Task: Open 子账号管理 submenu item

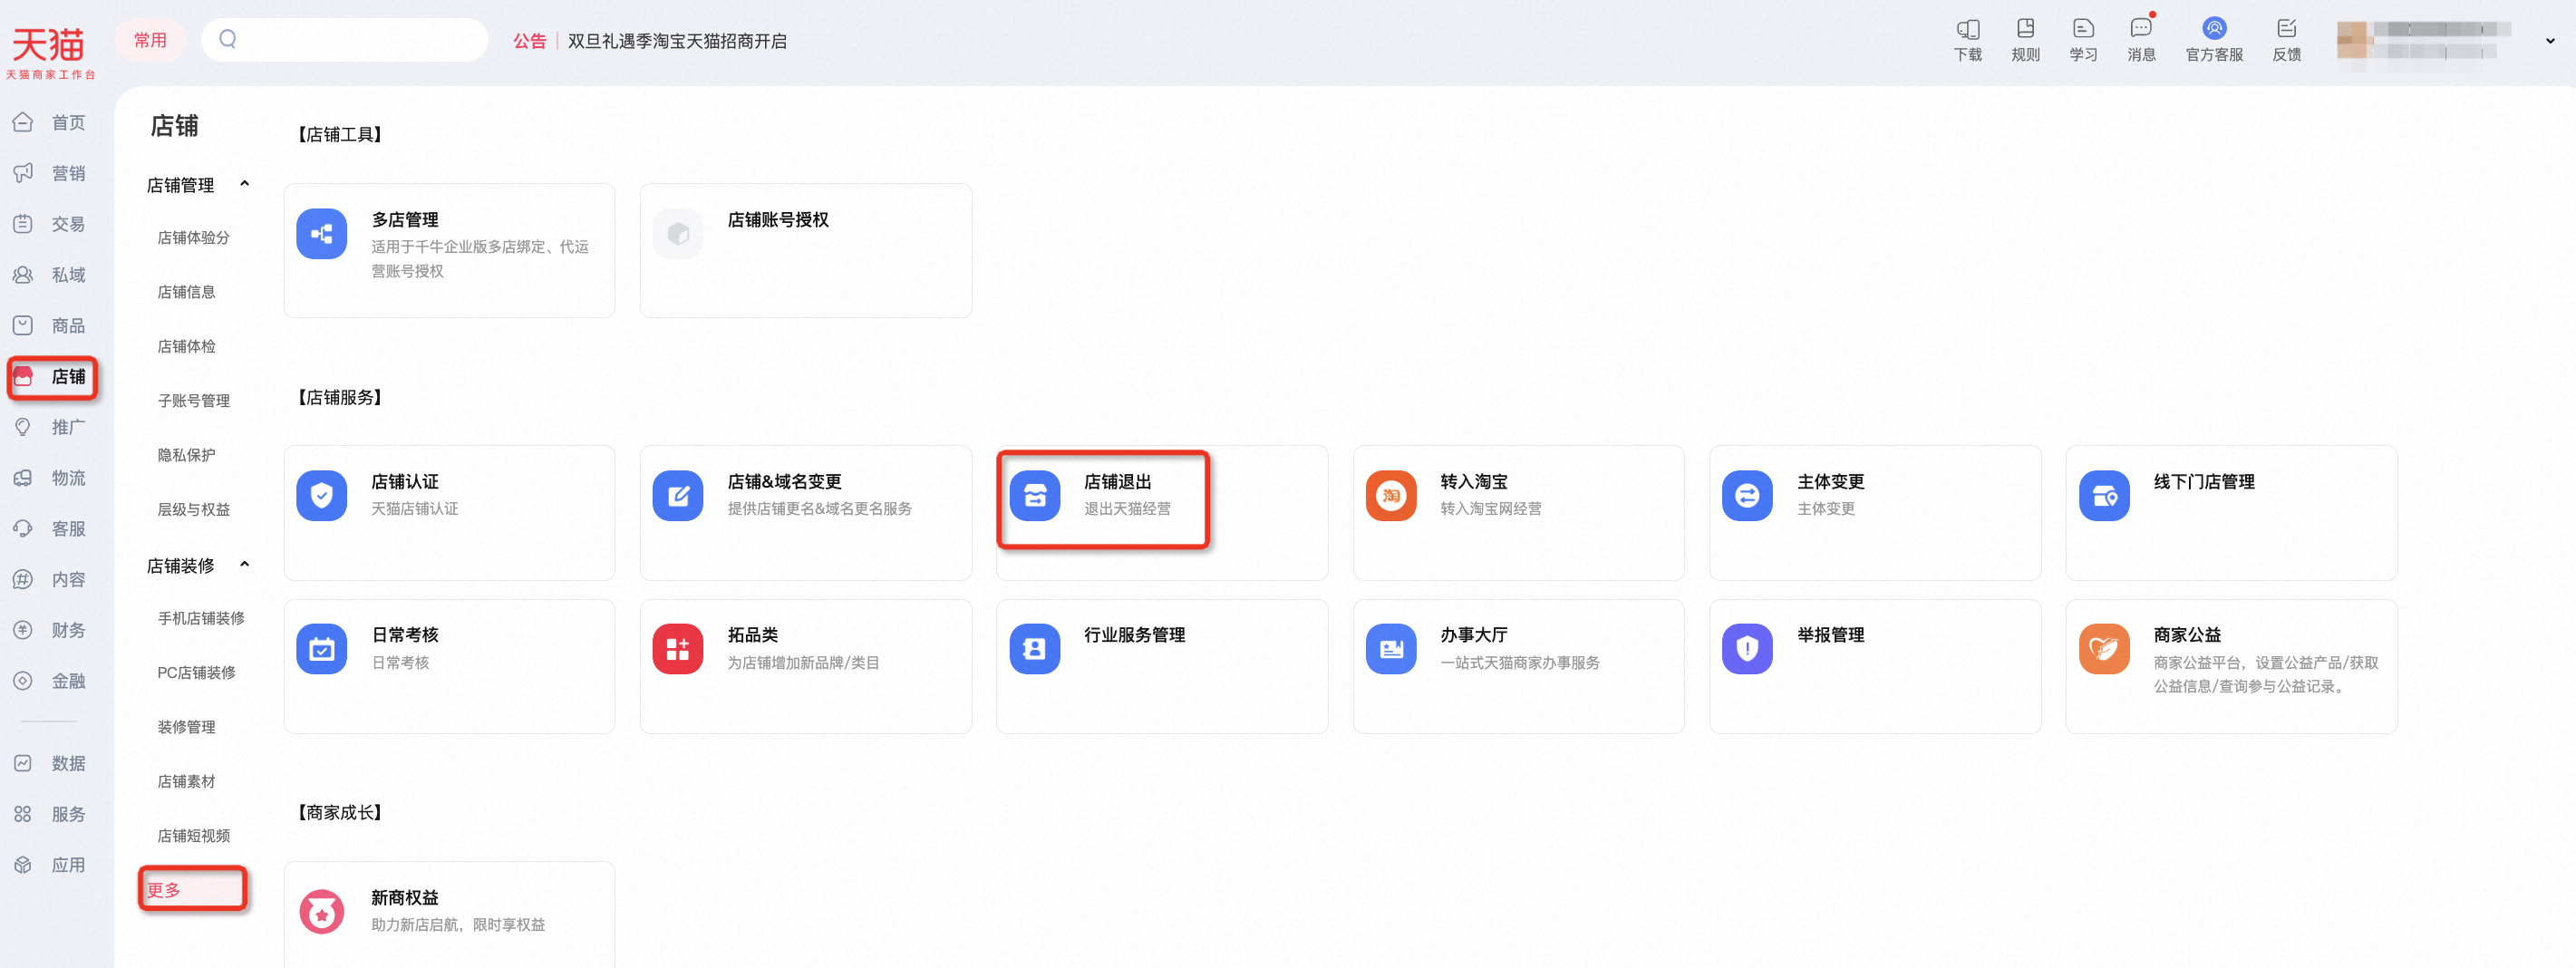Action: [x=194, y=401]
